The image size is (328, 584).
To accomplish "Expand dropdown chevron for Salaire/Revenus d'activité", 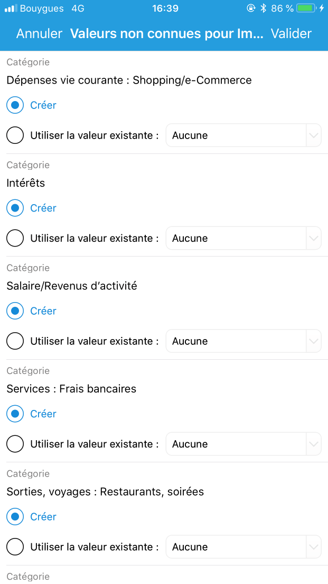I will tap(314, 341).
